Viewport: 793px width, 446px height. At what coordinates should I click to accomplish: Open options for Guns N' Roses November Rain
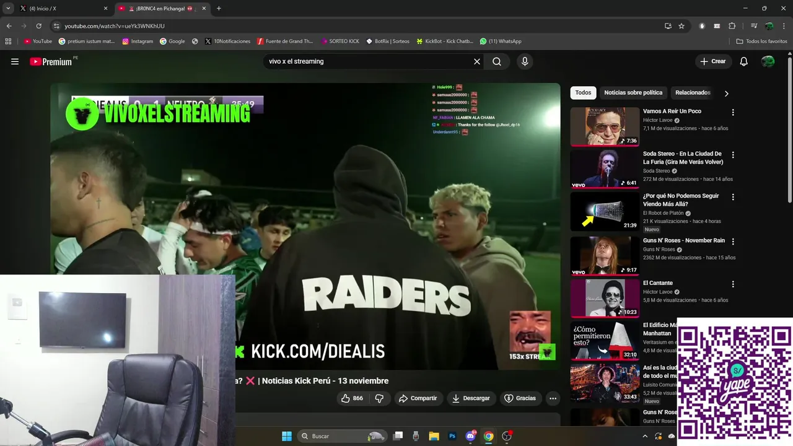click(x=733, y=242)
